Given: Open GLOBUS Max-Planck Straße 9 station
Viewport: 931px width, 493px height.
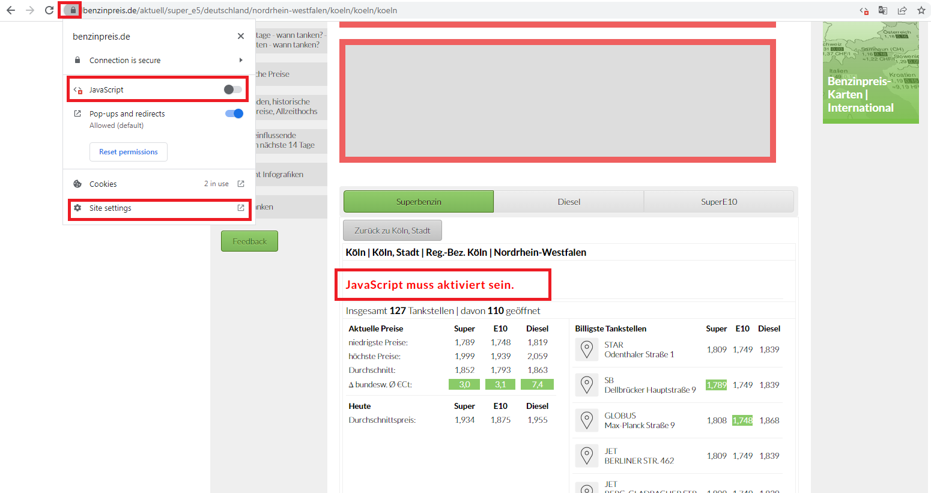Looking at the screenshot, I should click(x=640, y=420).
